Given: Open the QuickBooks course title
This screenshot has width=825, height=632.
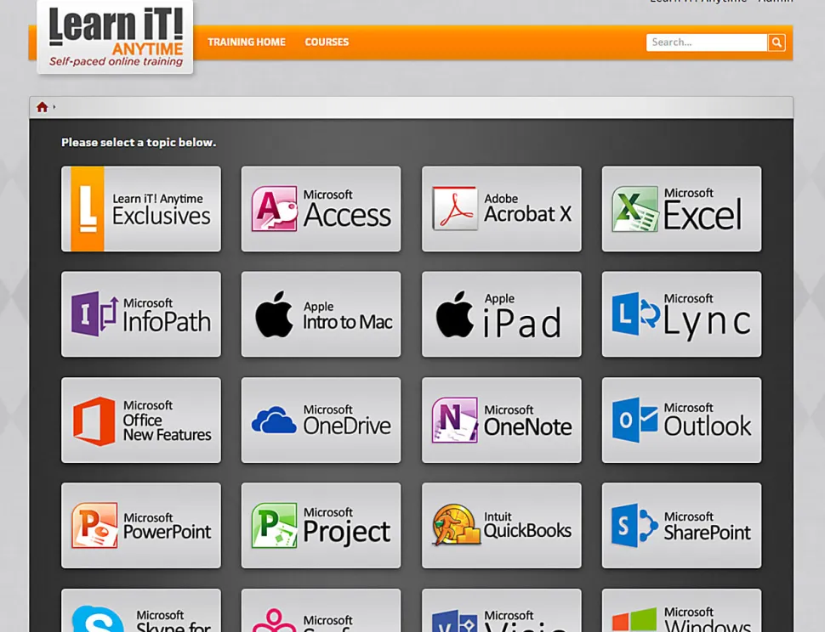Looking at the screenshot, I should click(x=527, y=531).
